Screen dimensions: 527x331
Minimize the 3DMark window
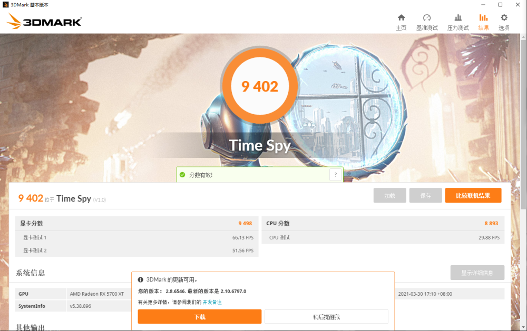click(x=483, y=5)
